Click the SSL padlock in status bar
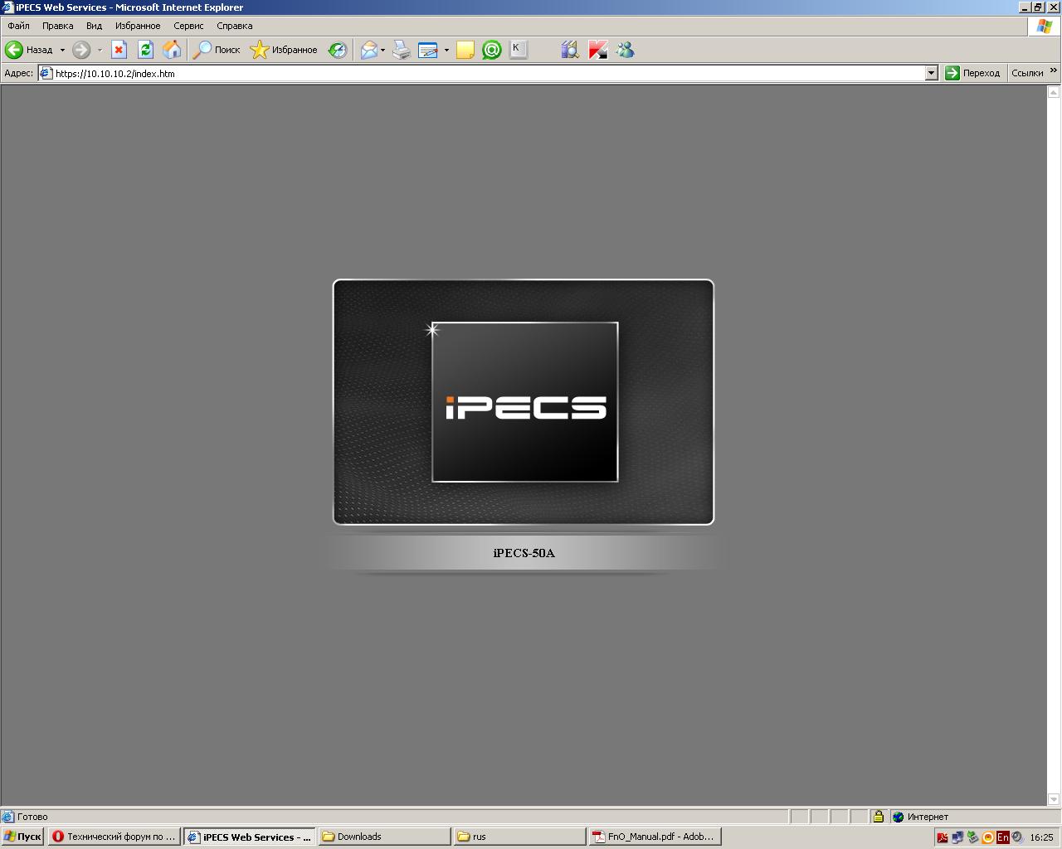The width and height of the screenshot is (1062, 849). (x=878, y=817)
